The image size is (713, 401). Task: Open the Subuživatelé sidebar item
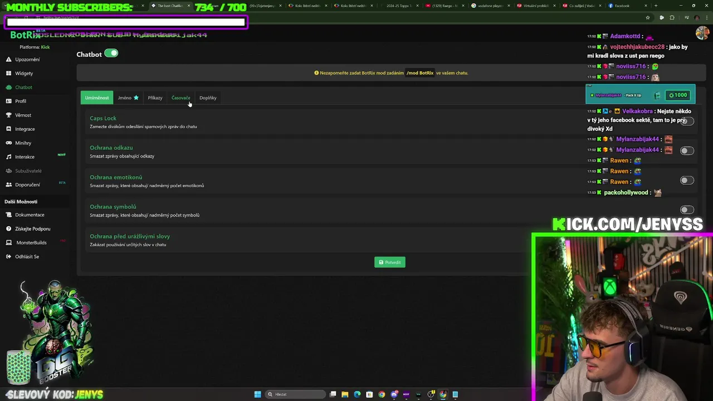[24, 171]
